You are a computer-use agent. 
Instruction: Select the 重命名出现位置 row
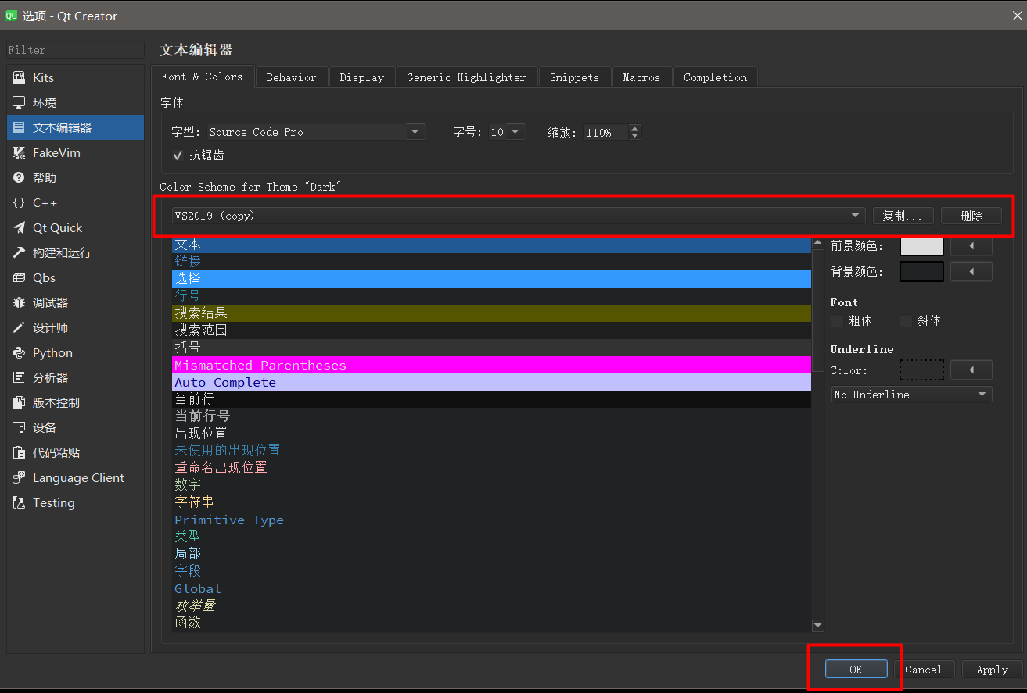[x=491, y=467]
